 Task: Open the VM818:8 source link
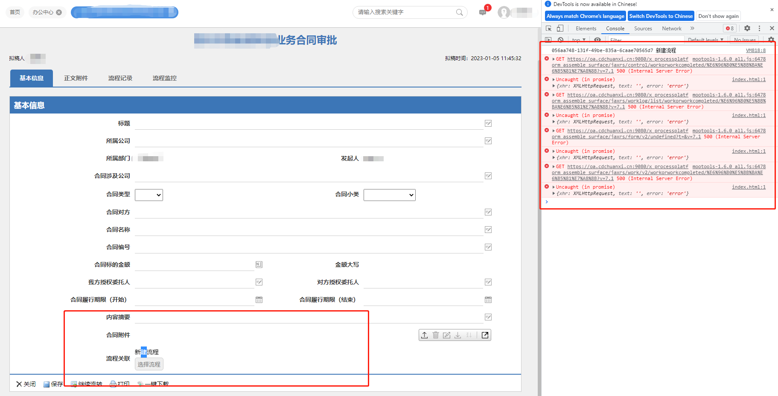[756, 50]
